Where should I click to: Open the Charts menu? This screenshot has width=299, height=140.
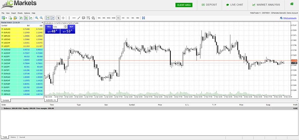20,13
